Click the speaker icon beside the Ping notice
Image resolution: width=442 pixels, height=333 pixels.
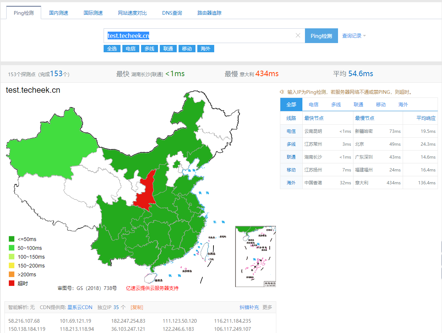click(x=282, y=92)
